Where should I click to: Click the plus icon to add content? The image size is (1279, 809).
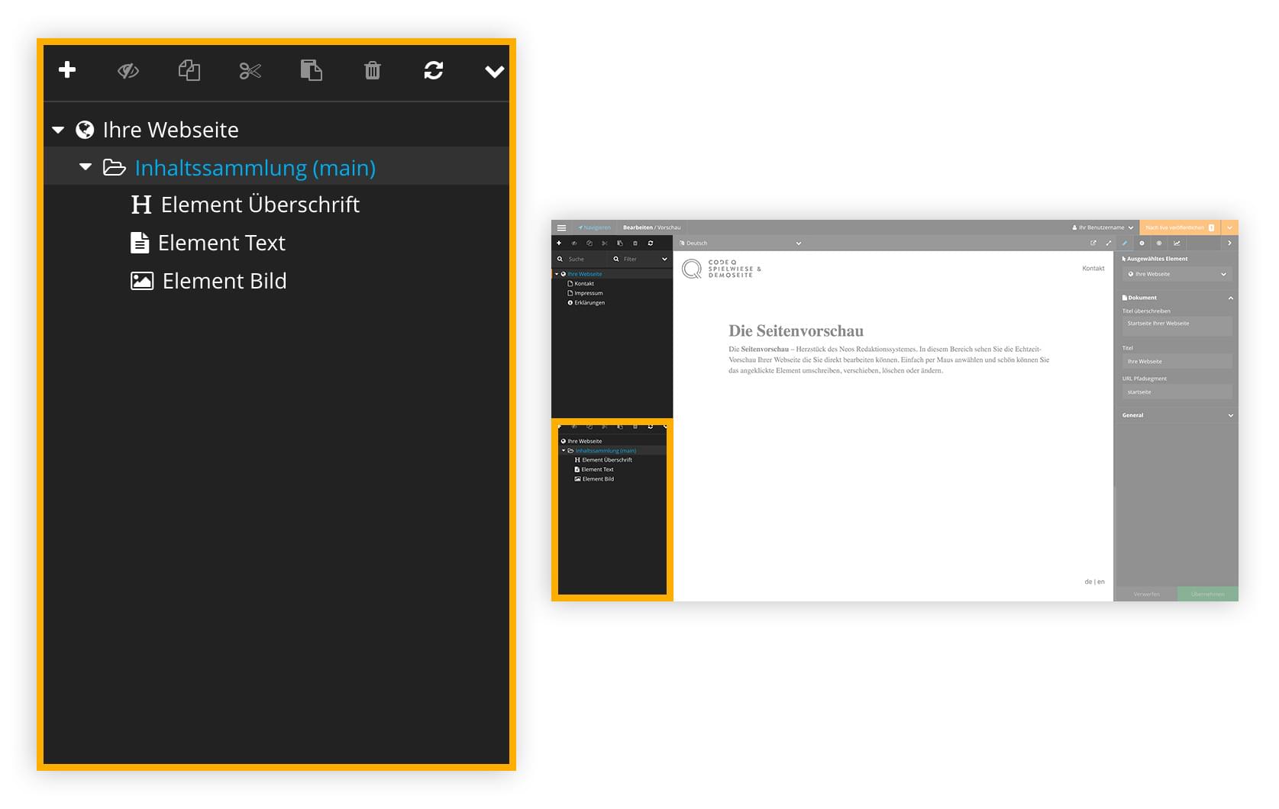[x=67, y=70]
